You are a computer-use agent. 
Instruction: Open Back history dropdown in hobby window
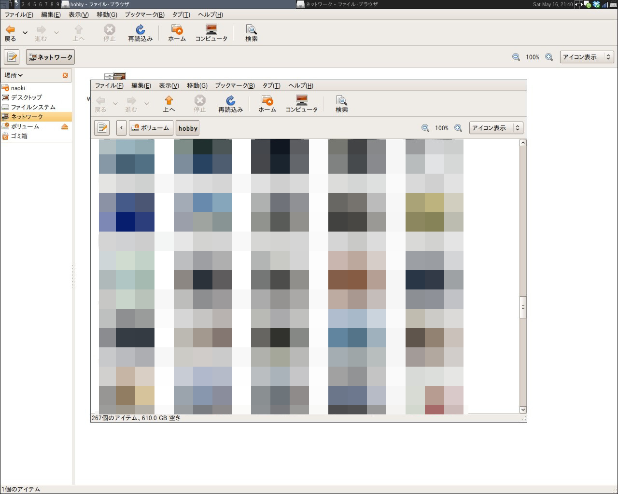[115, 104]
